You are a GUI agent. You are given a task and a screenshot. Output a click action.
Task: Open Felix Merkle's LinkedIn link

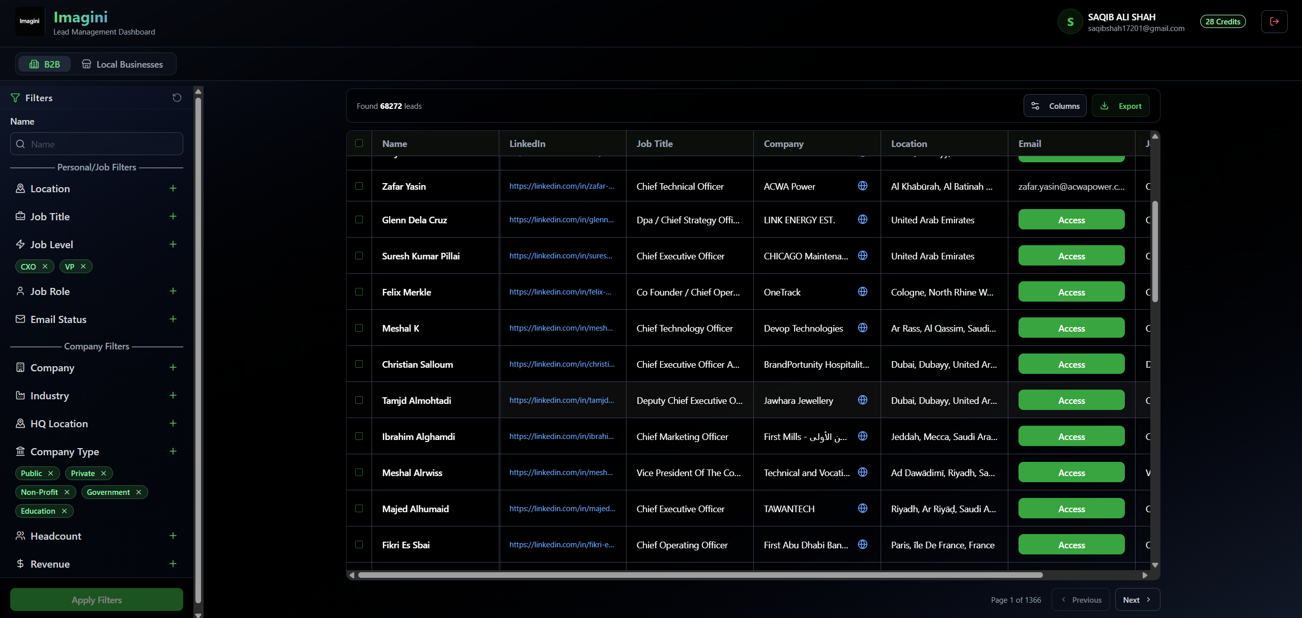tap(560, 292)
